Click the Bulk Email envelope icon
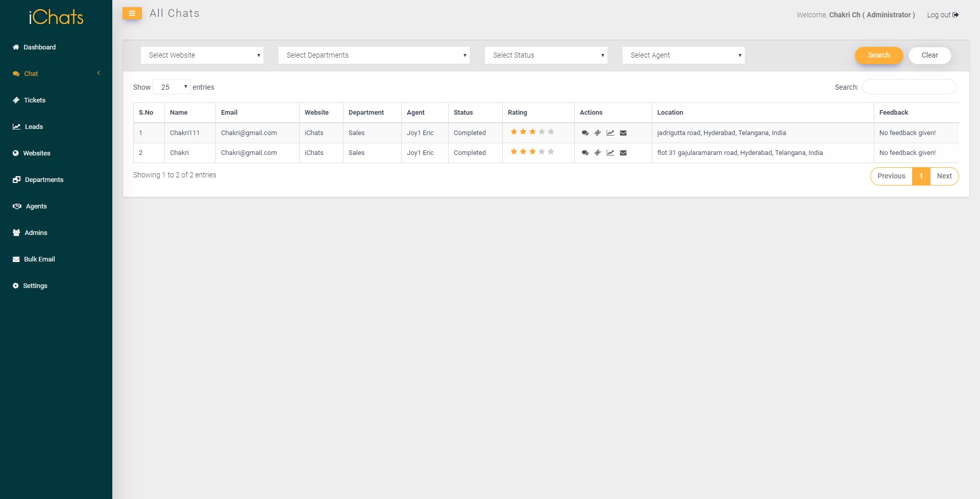Image resolution: width=980 pixels, height=499 pixels. pyautogui.click(x=16, y=259)
